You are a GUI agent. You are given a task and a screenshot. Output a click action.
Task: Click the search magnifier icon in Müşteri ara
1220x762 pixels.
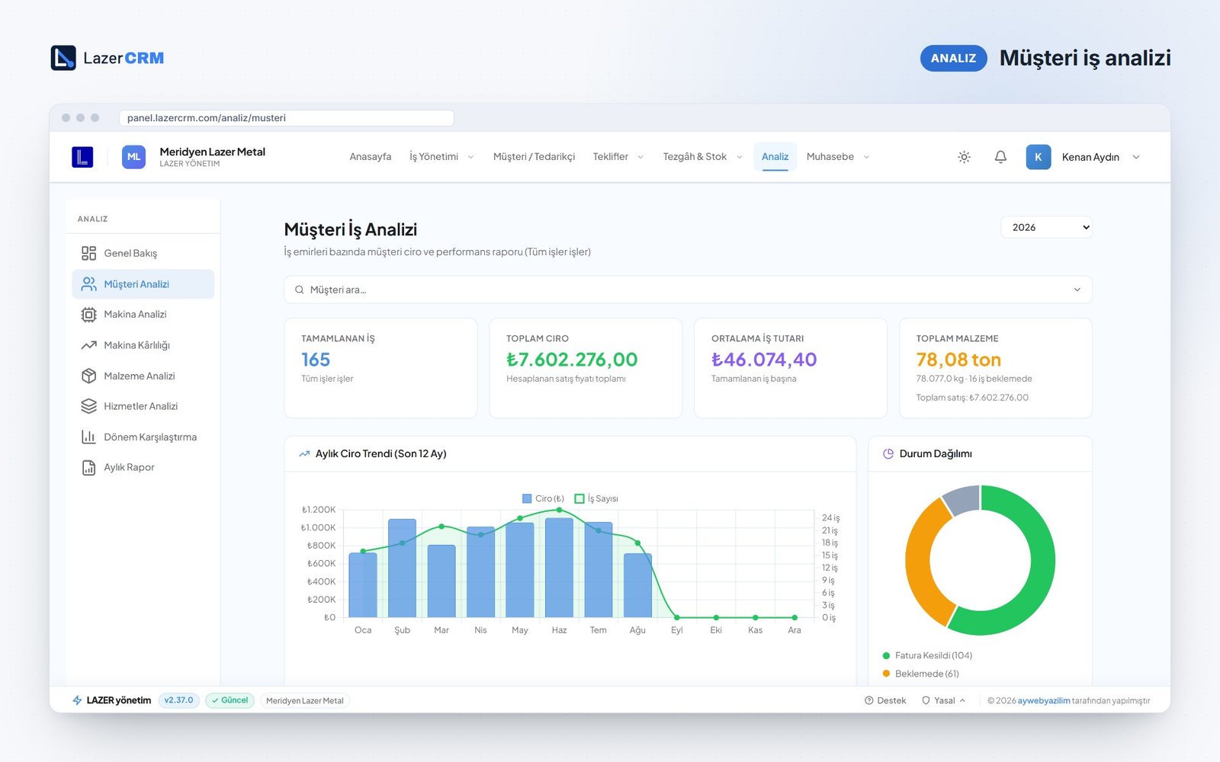click(x=299, y=290)
